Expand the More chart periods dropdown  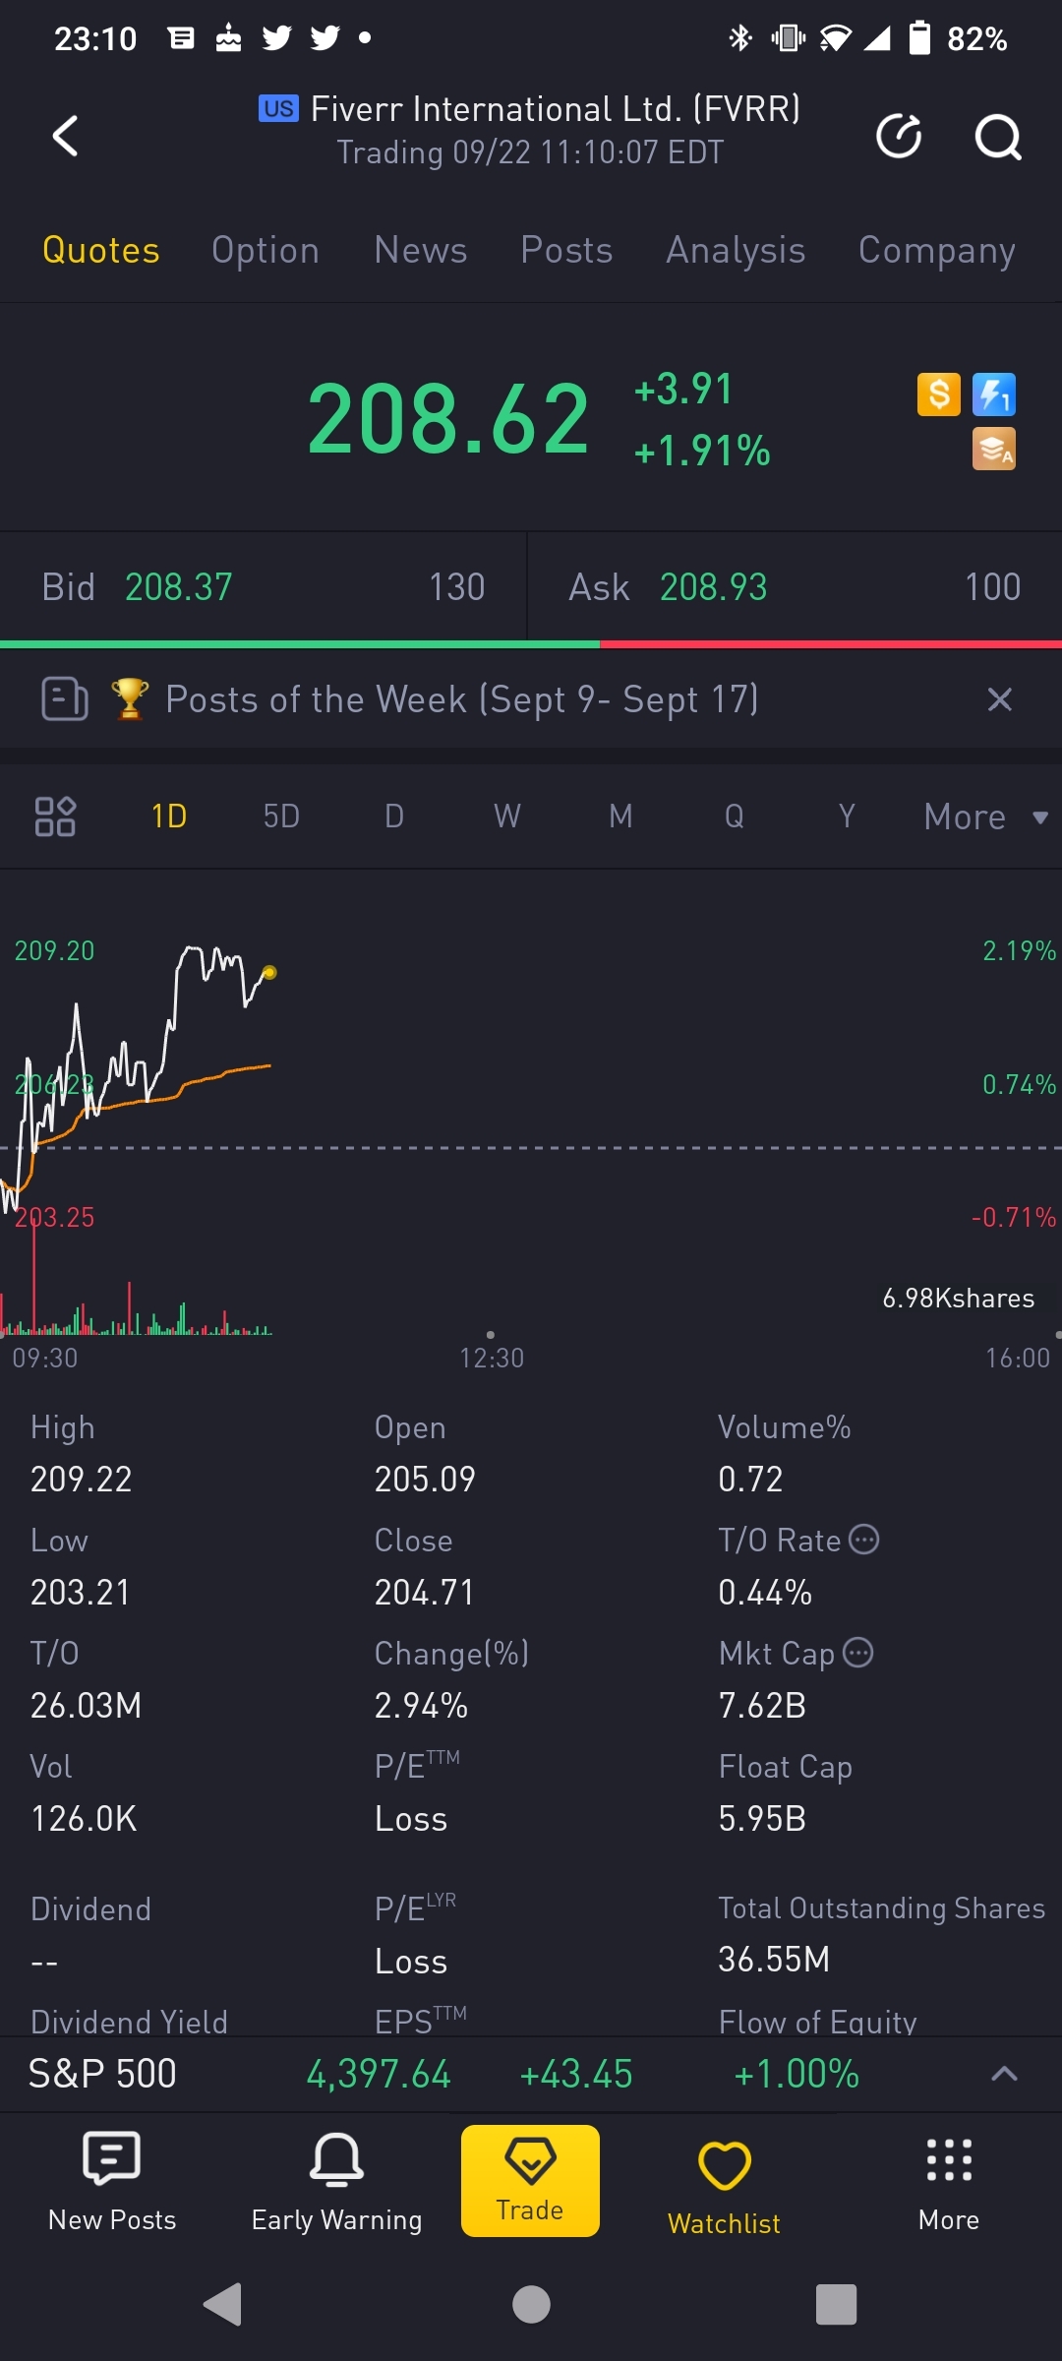985,817
